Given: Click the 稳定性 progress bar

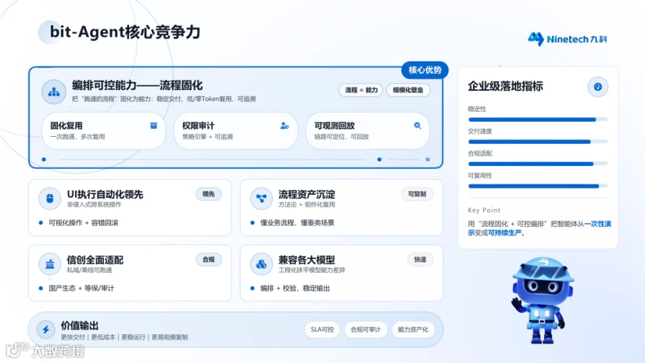Looking at the screenshot, I should click(537, 120).
